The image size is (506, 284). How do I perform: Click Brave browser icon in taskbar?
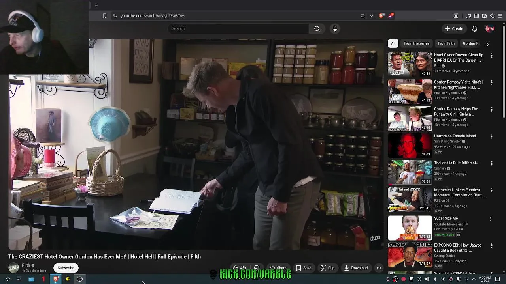coord(56,279)
